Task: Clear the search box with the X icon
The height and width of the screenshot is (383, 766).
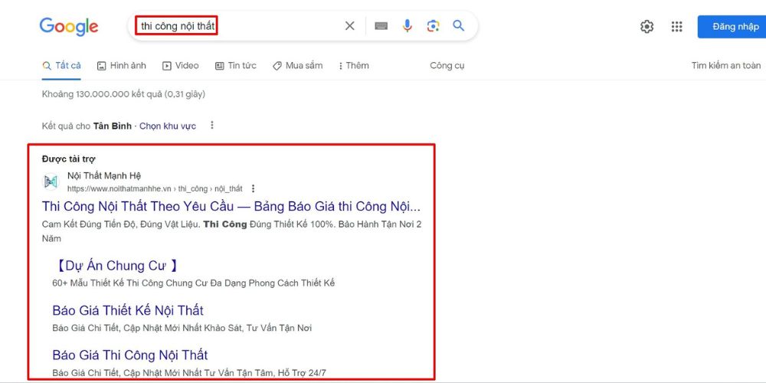Action: pos(350,26)
